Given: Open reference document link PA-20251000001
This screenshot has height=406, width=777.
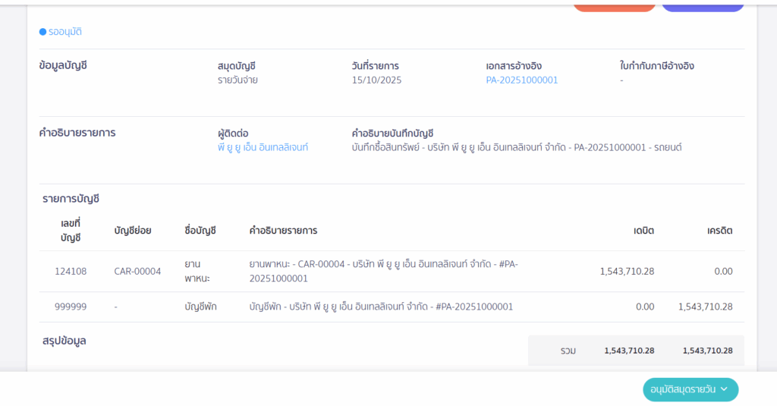Looking at the screenshot, I should 521,80.
